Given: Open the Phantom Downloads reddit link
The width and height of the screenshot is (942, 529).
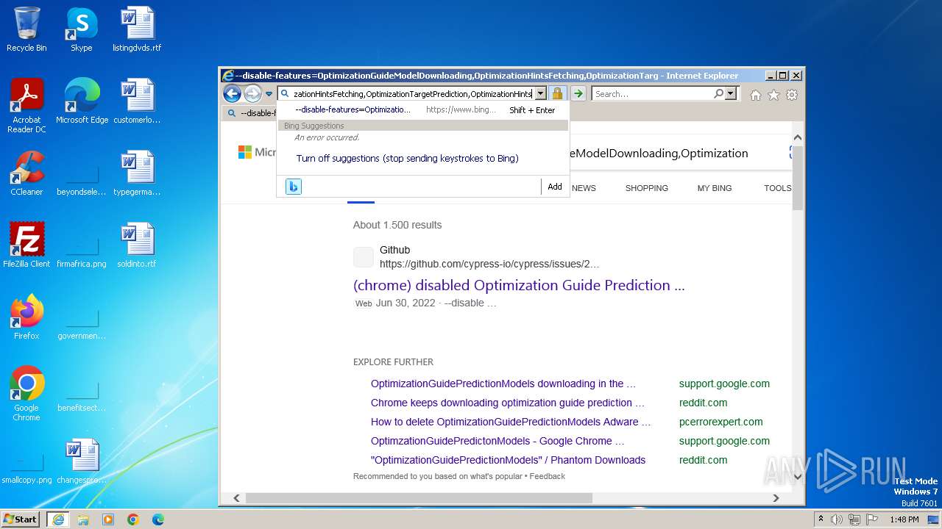Looking at the screenshot, I should [x=508, y=460].
